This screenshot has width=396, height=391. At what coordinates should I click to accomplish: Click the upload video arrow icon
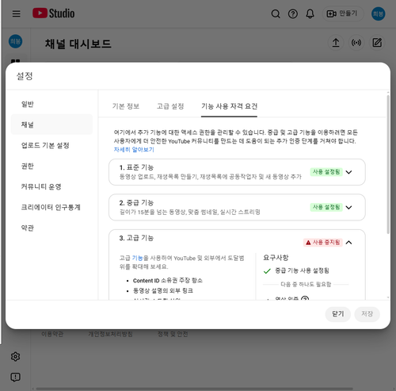coord(336,43)
